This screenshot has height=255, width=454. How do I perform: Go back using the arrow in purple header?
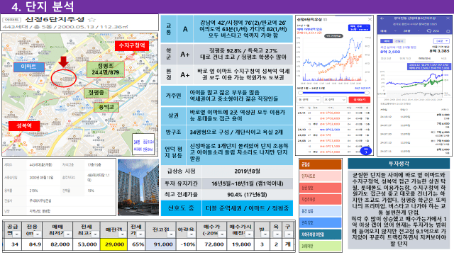pyautogui.click(x=382, y=18)
